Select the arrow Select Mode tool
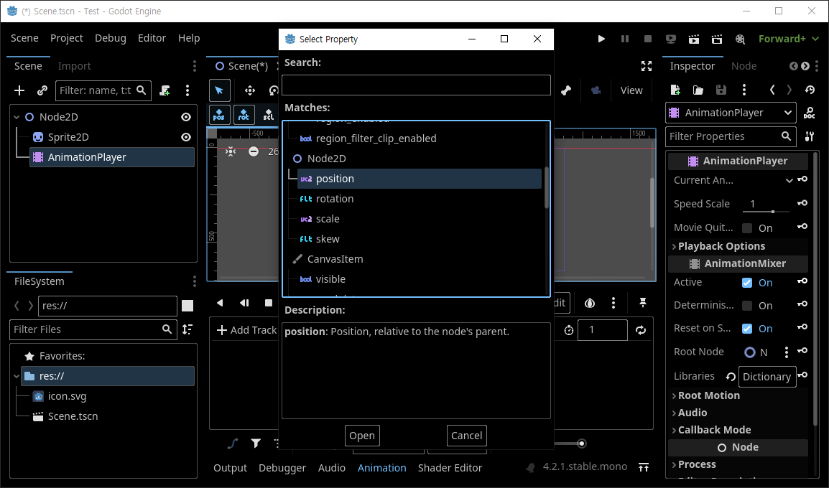 219,90
